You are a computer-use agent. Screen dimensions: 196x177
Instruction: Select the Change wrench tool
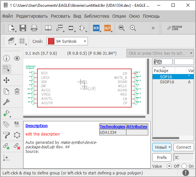6,102
